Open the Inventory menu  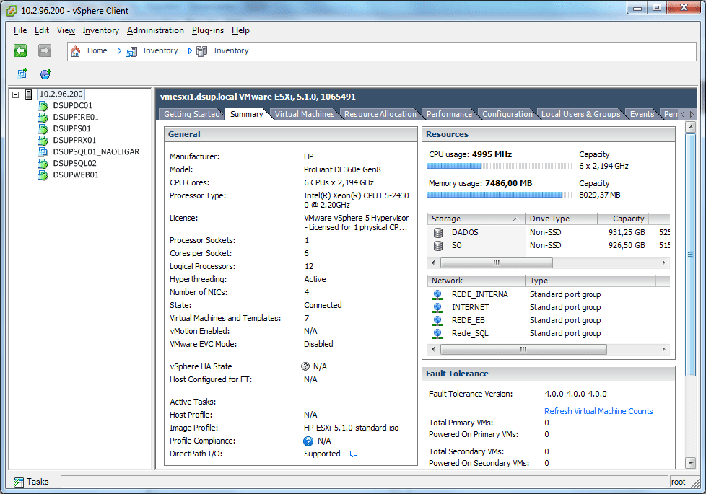(101, 30)
